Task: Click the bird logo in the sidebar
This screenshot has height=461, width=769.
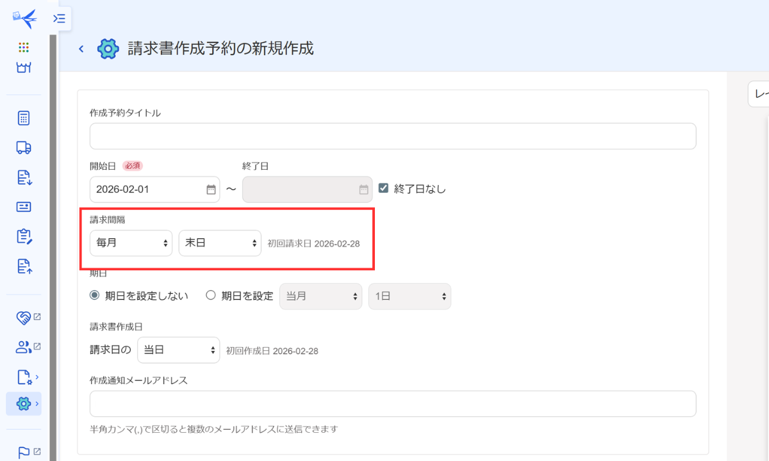Action: (24, 19)
